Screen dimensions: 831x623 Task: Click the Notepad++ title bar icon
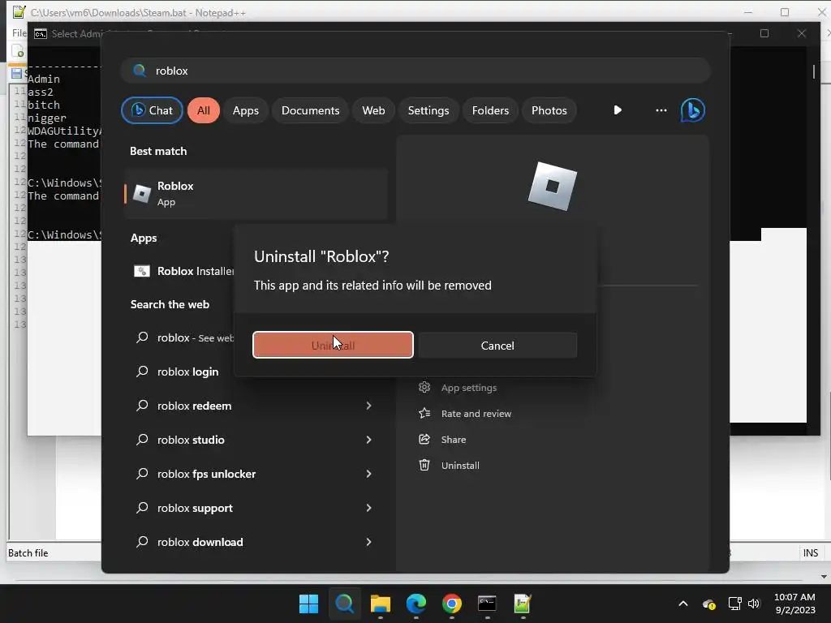coord(19,11)
